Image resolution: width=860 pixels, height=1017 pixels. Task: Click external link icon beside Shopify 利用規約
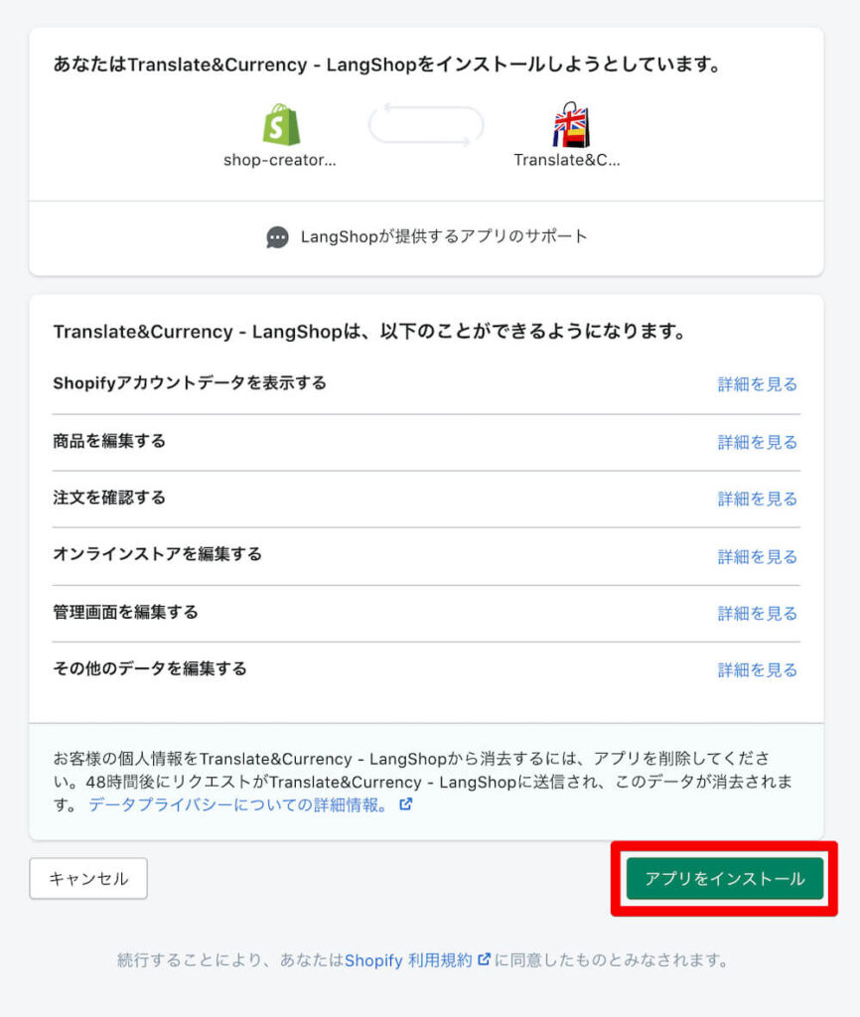[484, 959]
